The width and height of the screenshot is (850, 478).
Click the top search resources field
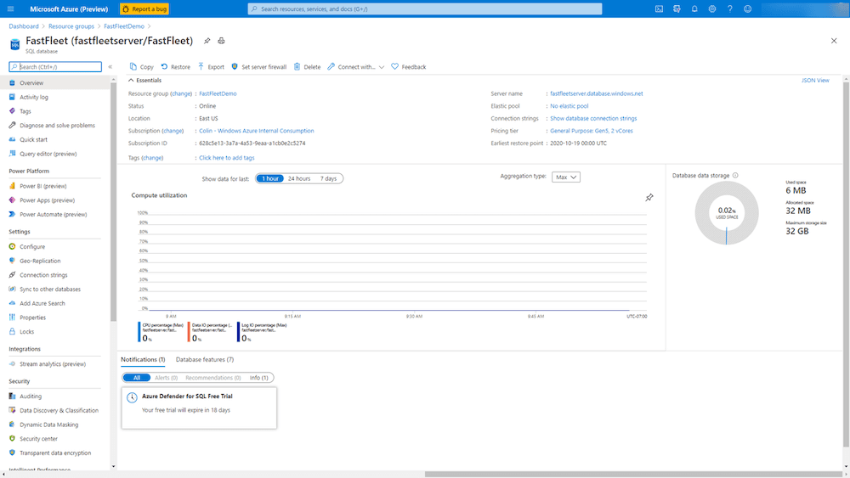[425, 8]
